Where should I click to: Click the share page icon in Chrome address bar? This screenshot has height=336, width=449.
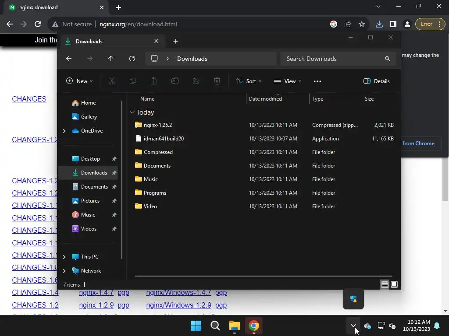348,24
